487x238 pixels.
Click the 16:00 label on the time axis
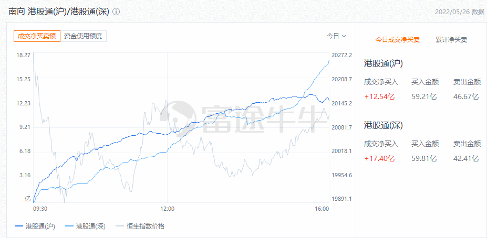[322, 209]
